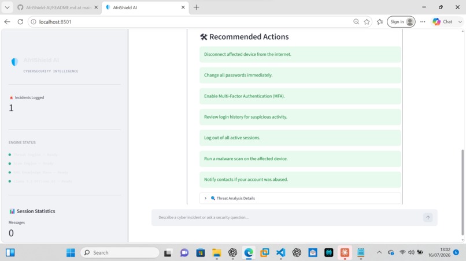Click the AfriShield shield logo in sidebar
Screen dimensions: 466x261
(14, 62)
